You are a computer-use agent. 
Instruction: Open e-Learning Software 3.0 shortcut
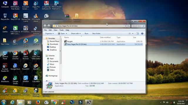[x=46, y=5]
